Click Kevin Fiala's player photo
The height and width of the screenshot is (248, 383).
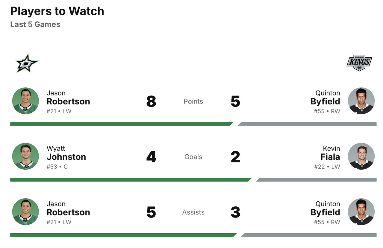[361, 156]
